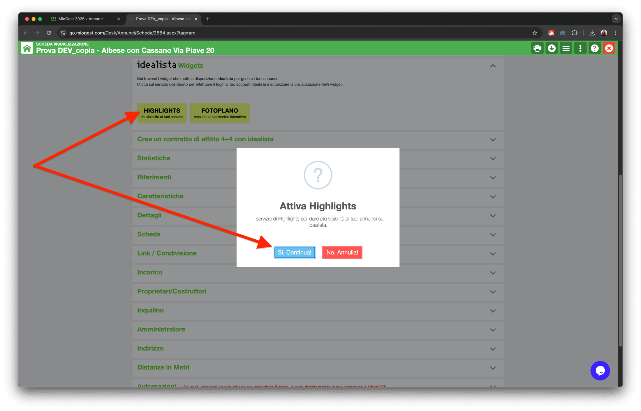Open the browser extensions puzzle icon
Image resolution: width=641 pixels, height=411 pixels.
click(x=575, y=33)
